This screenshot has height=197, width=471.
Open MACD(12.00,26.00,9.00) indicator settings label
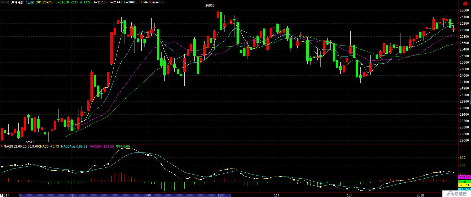pyautogui.click(x=22, y=147)
